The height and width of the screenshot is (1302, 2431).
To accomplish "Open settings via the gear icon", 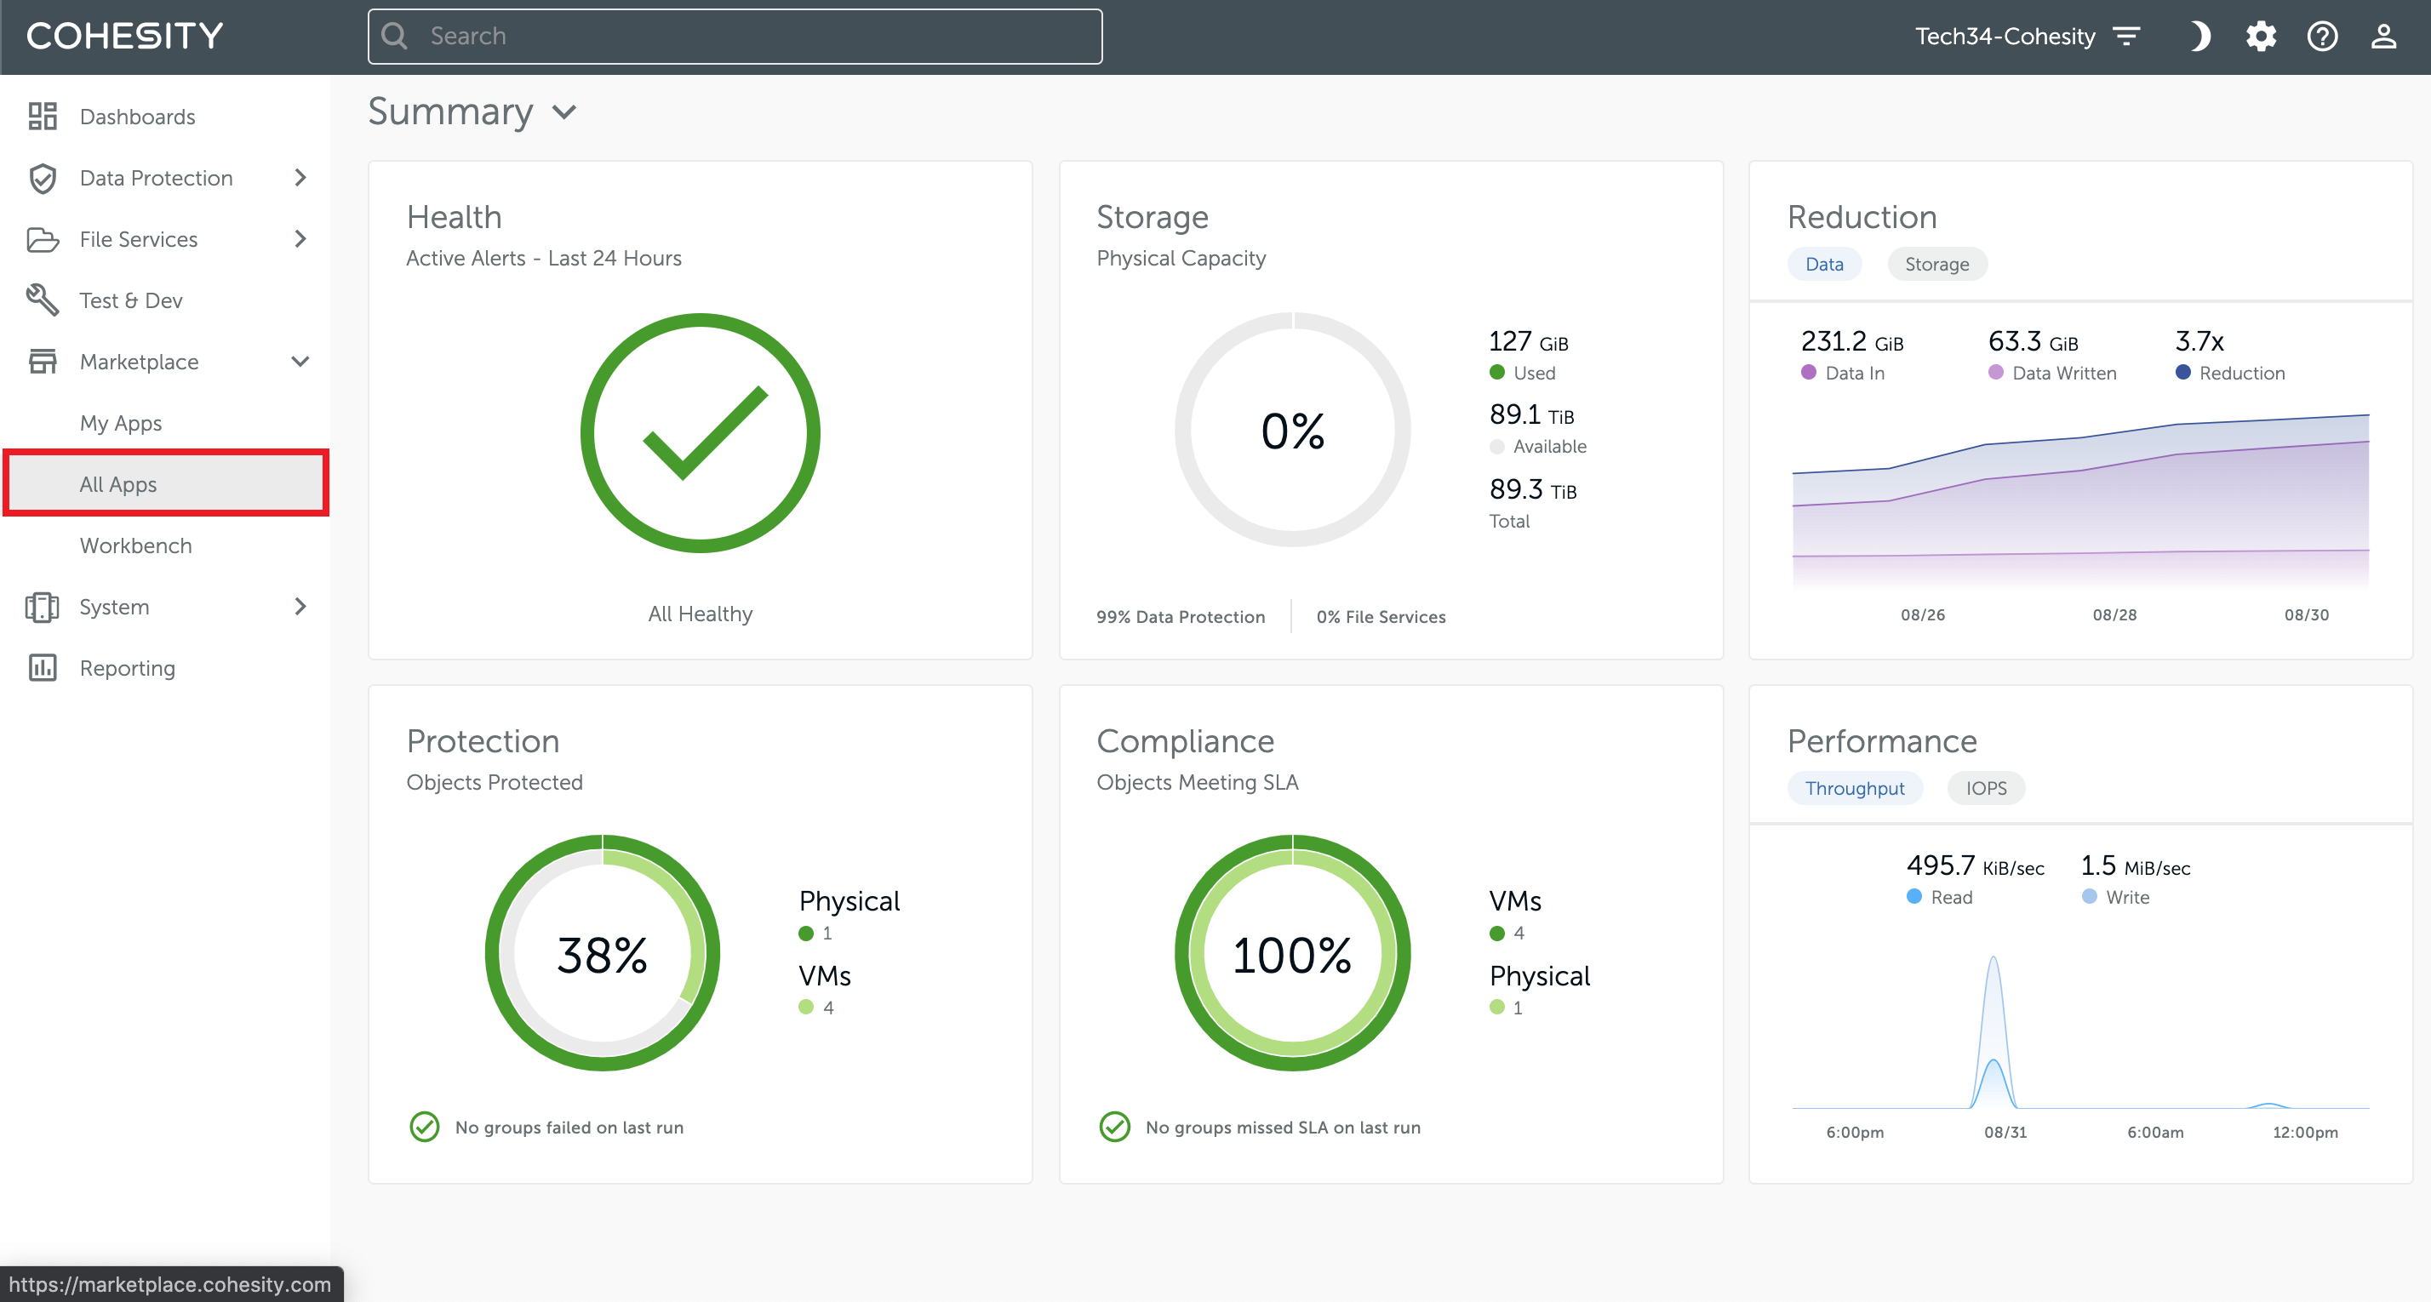I will [2261, 36].
